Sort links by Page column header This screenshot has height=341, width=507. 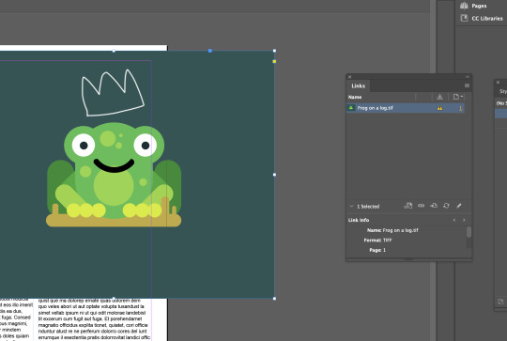(457, 97)
